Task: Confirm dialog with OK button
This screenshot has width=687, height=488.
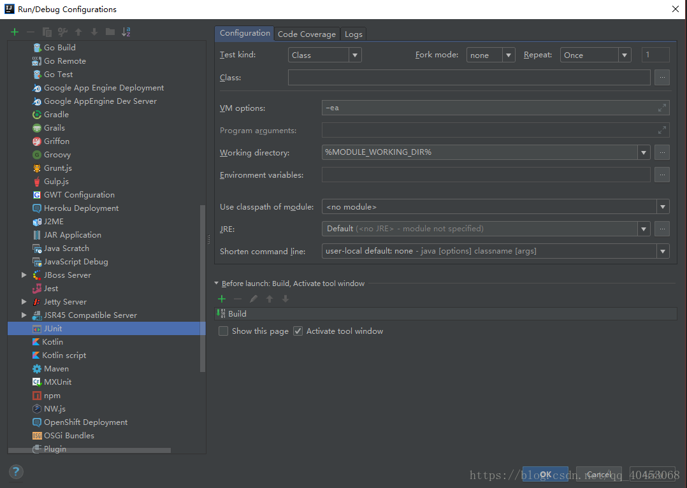Action: click(x=546, y=475)
